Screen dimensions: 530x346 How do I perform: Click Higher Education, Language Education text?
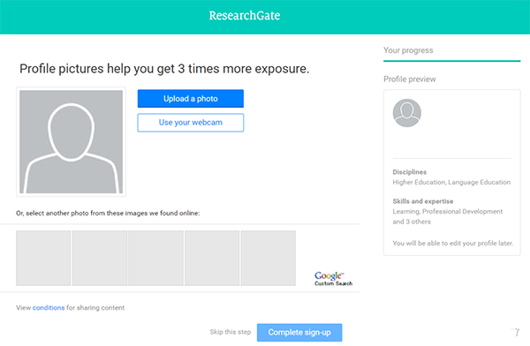click(x=451, y=182)
